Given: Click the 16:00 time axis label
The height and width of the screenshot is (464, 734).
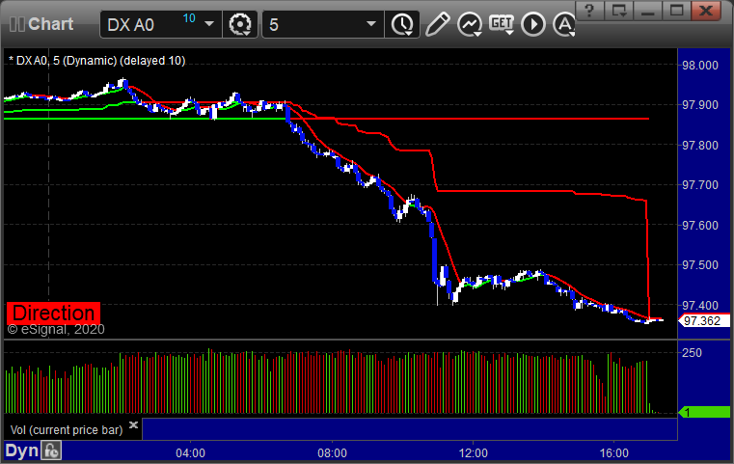Looking at the screenshot, I should tap(614, 453).
